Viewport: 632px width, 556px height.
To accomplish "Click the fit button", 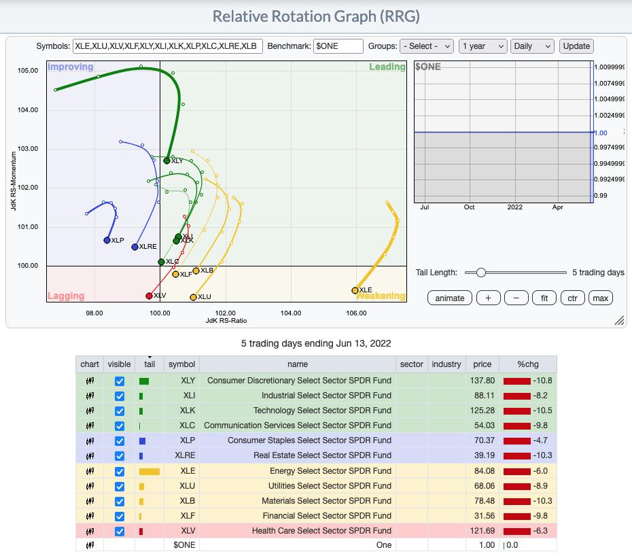I will (544, 298).
